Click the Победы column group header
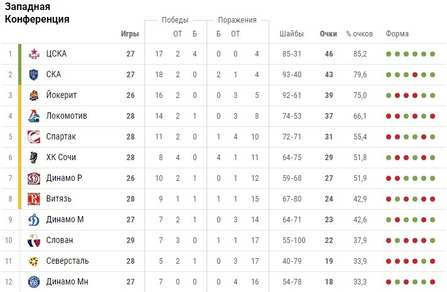The image size is (447, 292). click(x=175, y=20)
